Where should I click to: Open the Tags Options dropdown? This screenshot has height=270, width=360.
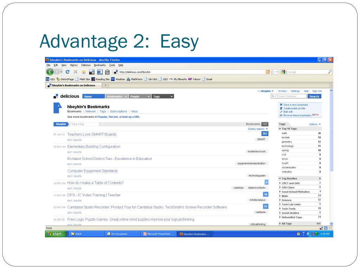pyautogui.click(x=315, y=124)
